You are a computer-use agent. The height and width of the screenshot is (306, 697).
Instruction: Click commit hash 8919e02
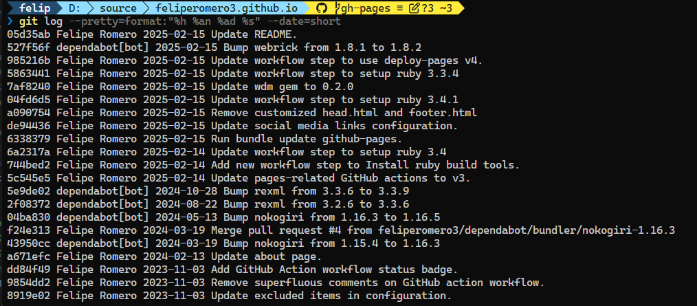(x=28, y=295)
